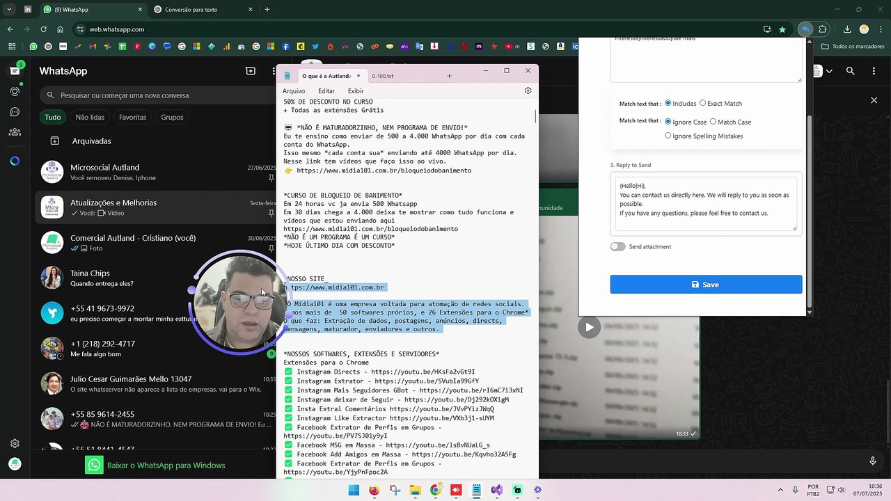Image resolution: width=891 pixels, height=501 pixels.
Task: Open the Twitter bookmark icon
Action: [x=315, y=47]
